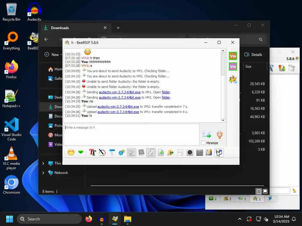Open the users tab labeled 2 in BeeBEEP main window
This screenshot has height=226, width=302.
pos(227,199)
